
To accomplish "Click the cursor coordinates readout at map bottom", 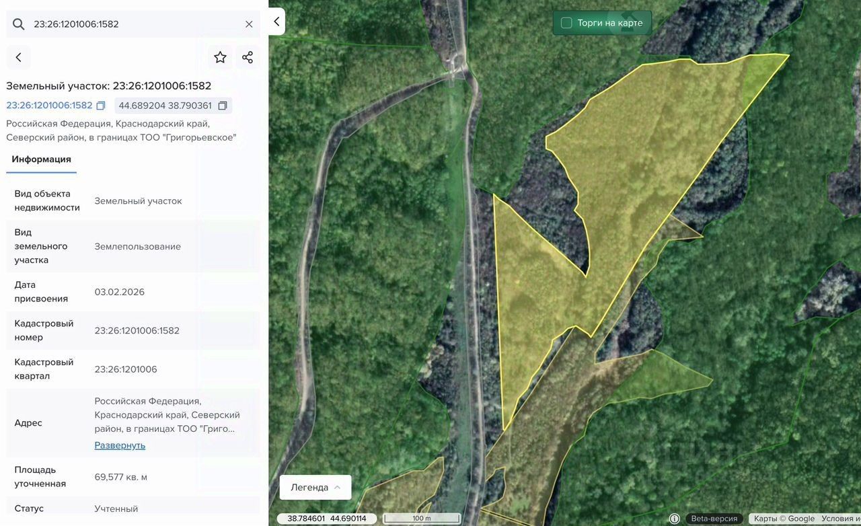I will tap(327, 519).
